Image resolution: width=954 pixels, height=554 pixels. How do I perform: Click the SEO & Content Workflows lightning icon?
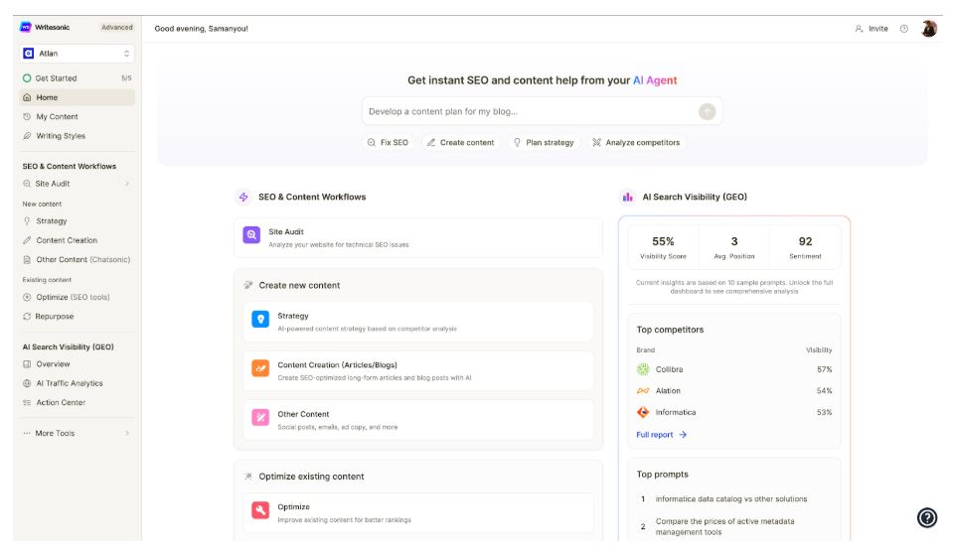click(243, 197)
